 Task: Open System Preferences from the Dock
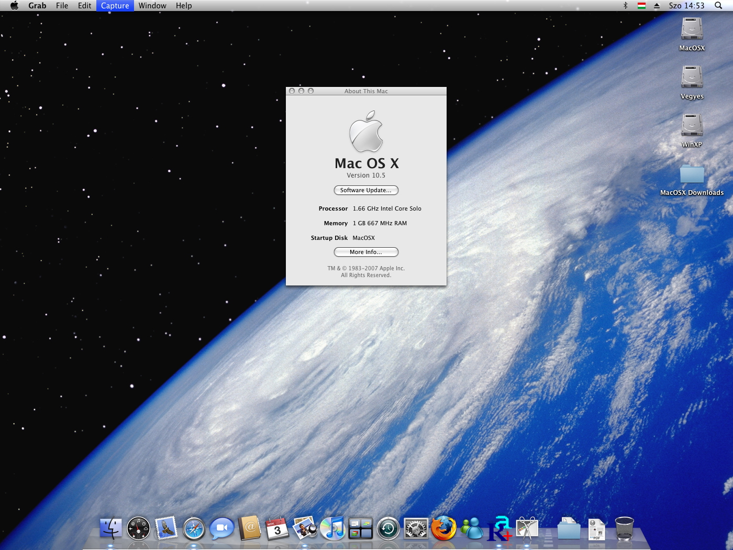click(416, 528)
